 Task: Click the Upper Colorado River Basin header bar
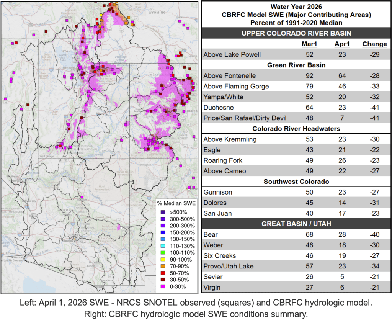click(296, 33)
